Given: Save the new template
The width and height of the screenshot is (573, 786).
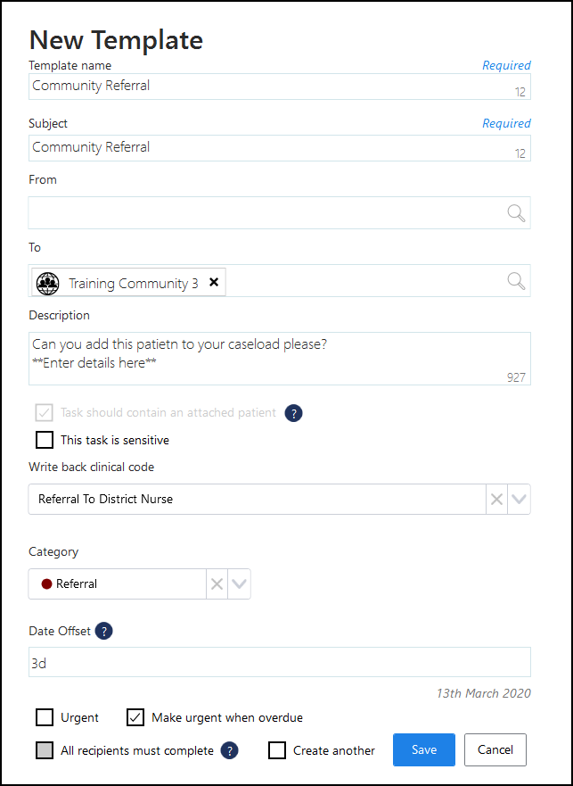Looking at the screenshot, I should pyautogui.click(x=424, y=750).
